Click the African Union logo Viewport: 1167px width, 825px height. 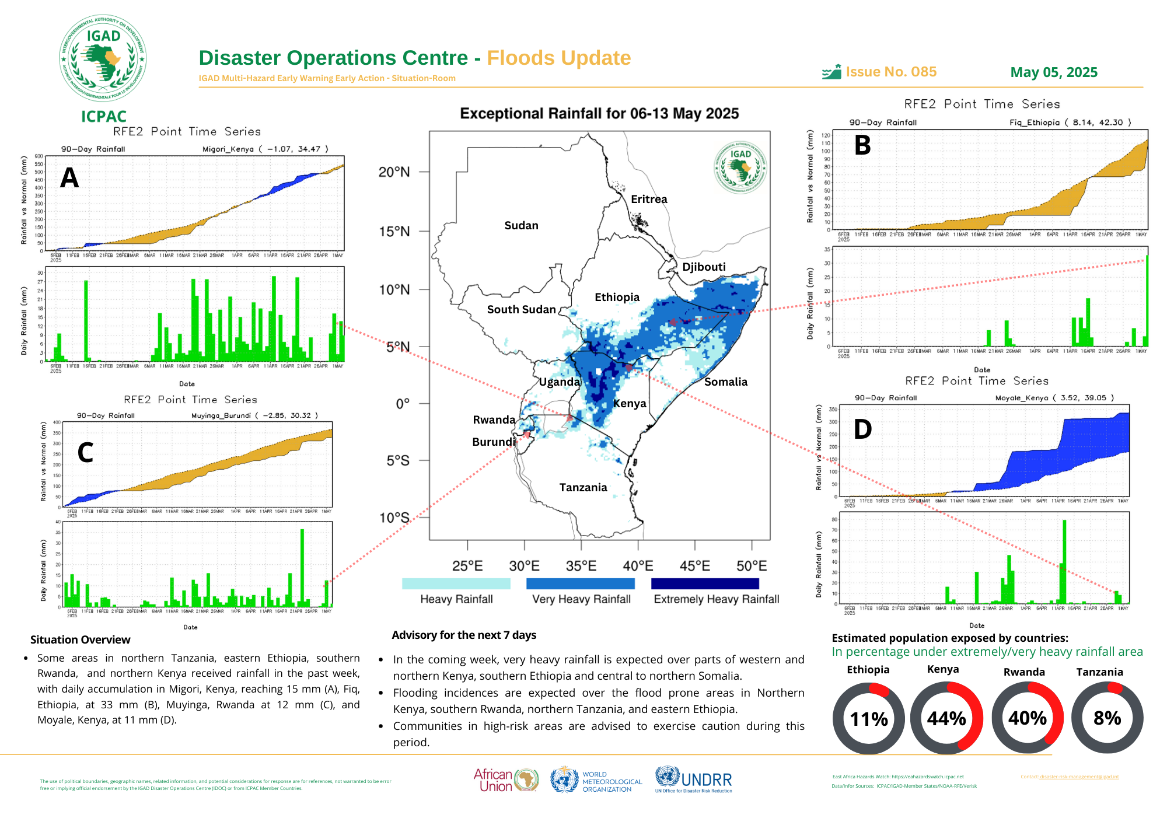pyautogui.click(x=506, y=780)
